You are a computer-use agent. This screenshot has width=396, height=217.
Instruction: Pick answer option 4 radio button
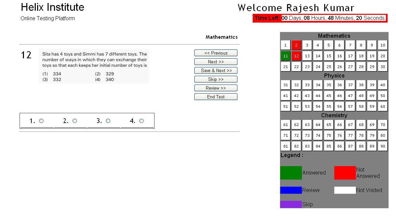(141, 121)
